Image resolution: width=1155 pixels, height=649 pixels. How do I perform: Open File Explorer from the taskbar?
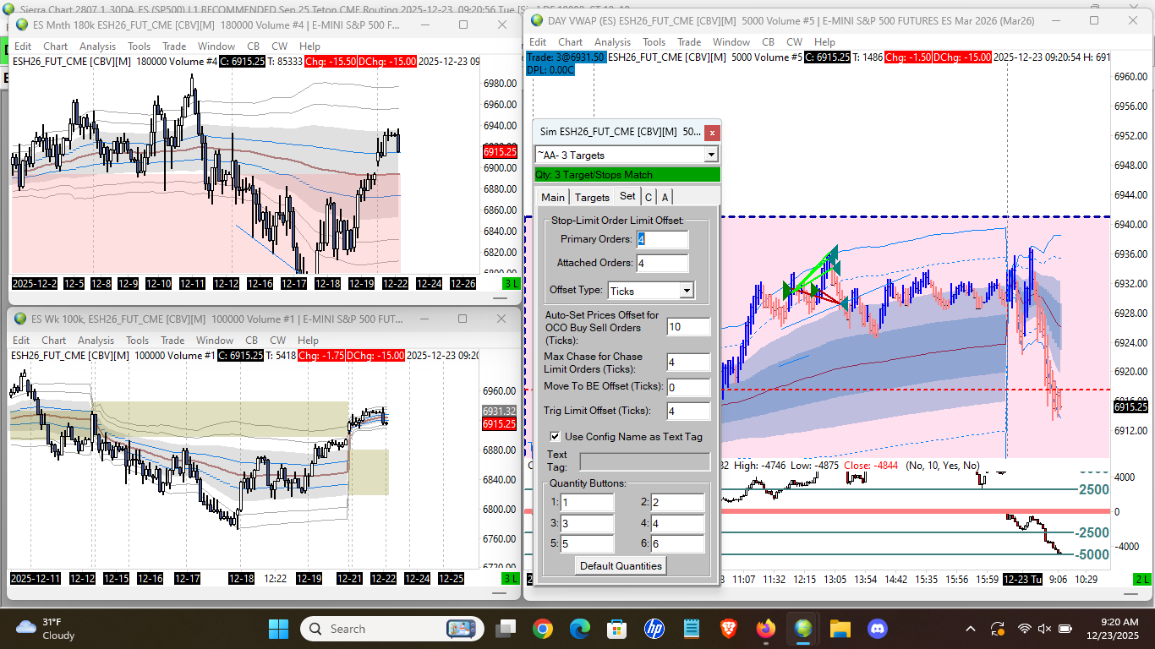840,629
